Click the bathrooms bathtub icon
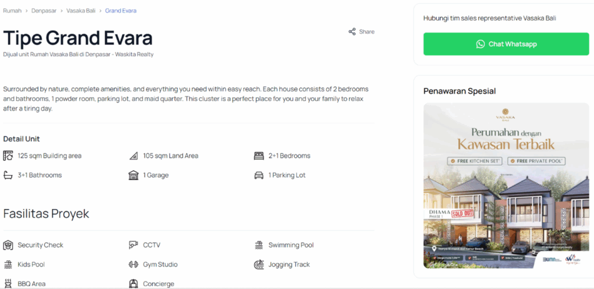The image size is (594, 289). click(8, 175)
